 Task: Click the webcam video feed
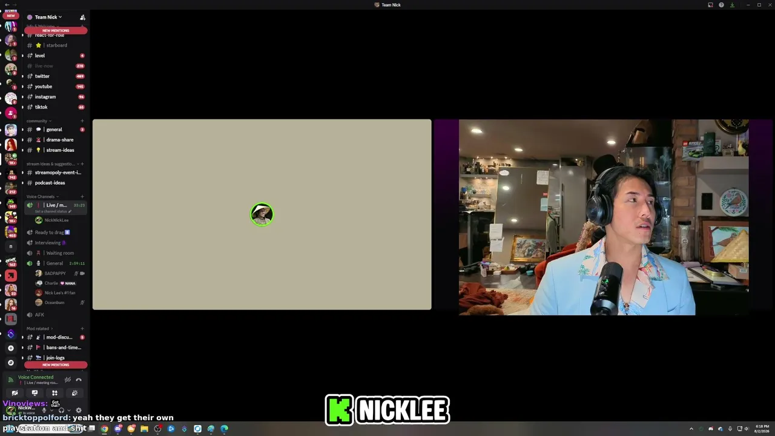[603, 217]
